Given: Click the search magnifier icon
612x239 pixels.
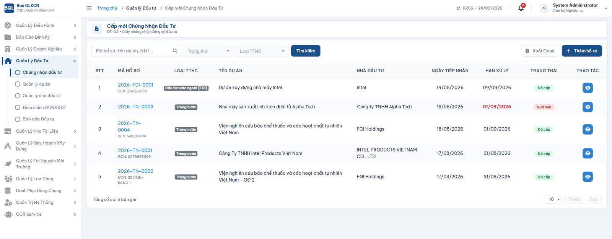Looking at the screenshot, I should tap(175, 51).
